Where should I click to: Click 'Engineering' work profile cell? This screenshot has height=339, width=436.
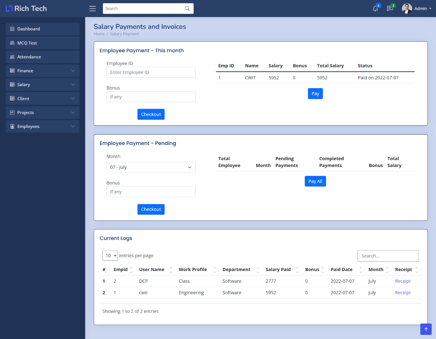pos(191,293)
